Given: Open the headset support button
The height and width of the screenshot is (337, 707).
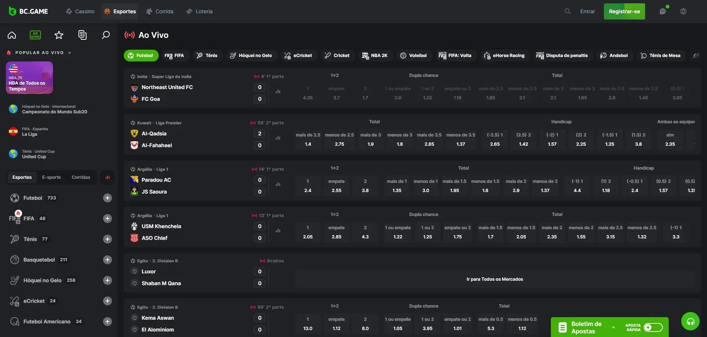Looking at the screenshot, I should click(690, 322).
